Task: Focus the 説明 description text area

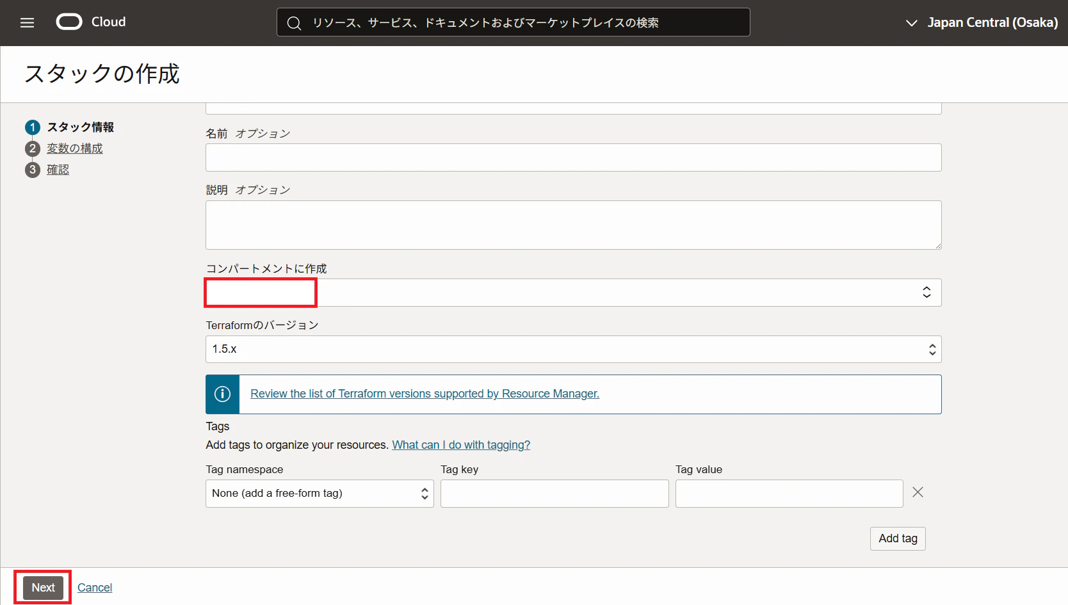Action: pos(573,225)
